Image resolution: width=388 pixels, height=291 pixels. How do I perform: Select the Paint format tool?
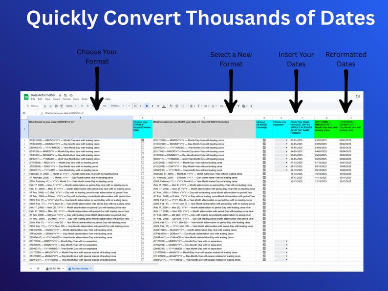(62, 106)
